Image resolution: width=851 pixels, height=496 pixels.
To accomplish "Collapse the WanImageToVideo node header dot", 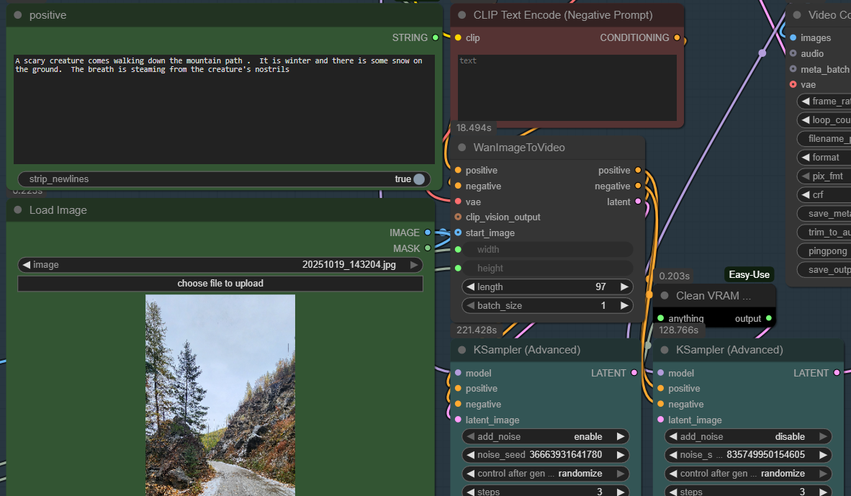I will [462, 148].
